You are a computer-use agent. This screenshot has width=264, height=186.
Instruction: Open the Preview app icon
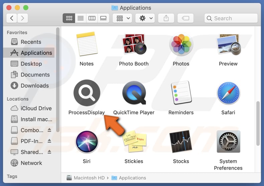[229, 44]
